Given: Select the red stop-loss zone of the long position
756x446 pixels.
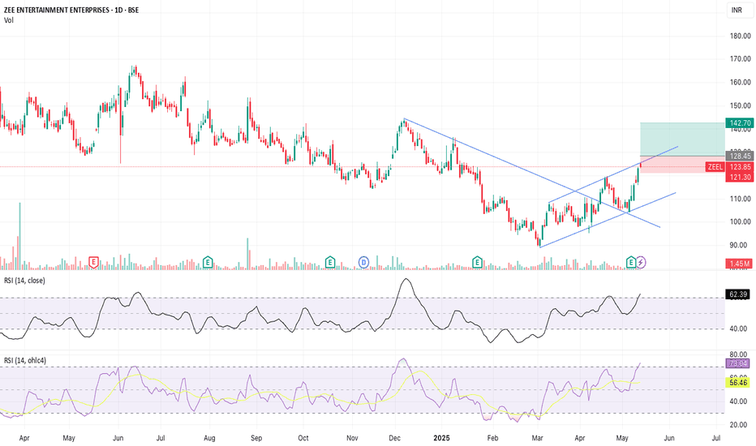Looking at the screenshot, I should 682,165.
